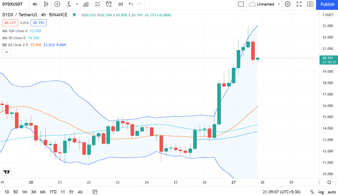Click the red sell price 20.177
Screen dimensions: 338x195
coord(10,23)
